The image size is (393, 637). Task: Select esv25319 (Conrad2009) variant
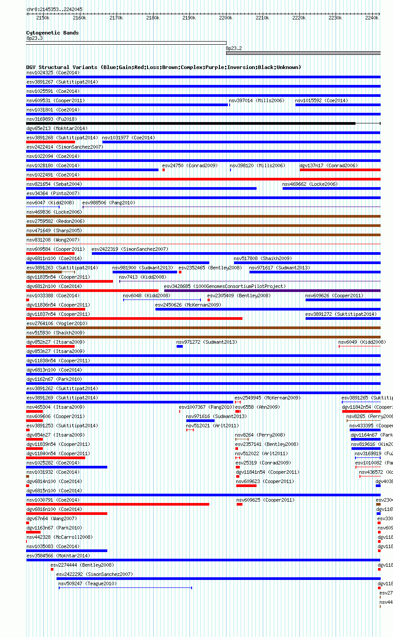tap(238, 467)
